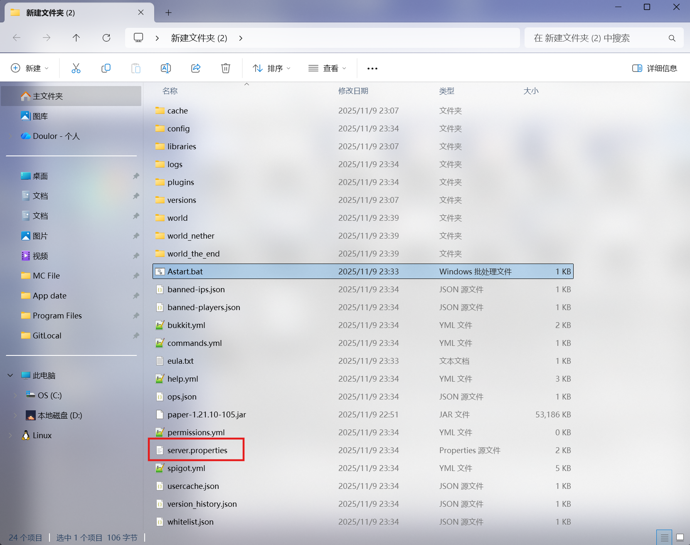Select 本地磁盘 (D:) in sidebar
This screenshot has width=690, height=545.
tap(59, 415)
